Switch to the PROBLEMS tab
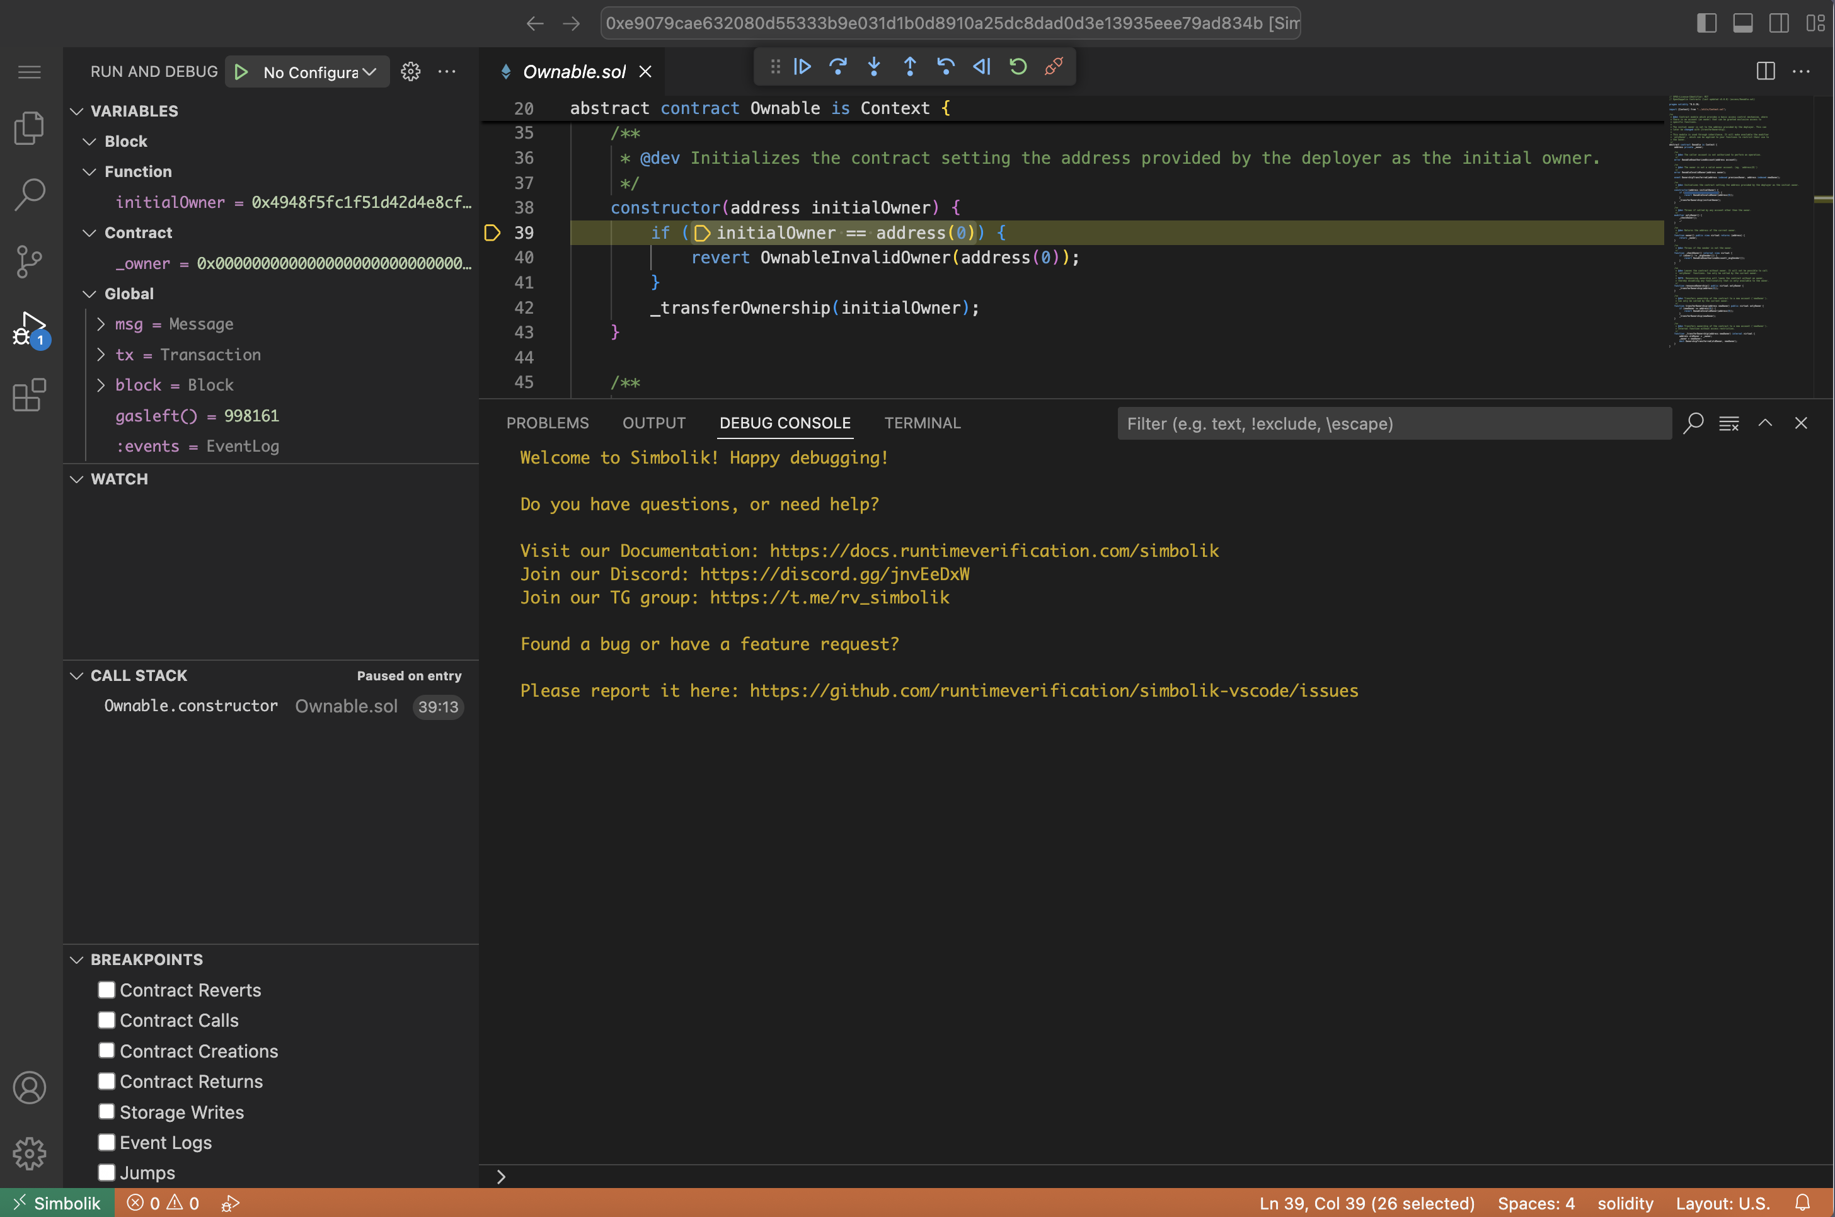This screenshot has width=1835, height=1217. (x=547, y=423)
